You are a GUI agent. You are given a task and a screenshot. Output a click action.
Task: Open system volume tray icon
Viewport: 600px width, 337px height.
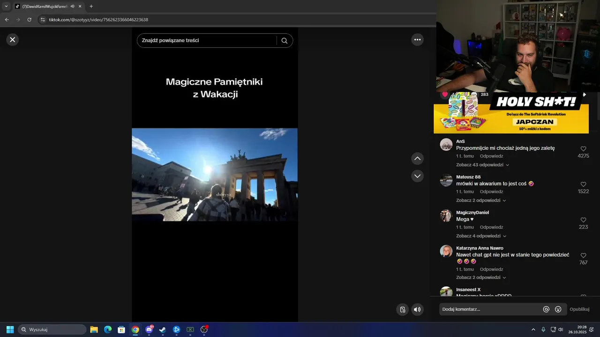(x=561, y=330)
